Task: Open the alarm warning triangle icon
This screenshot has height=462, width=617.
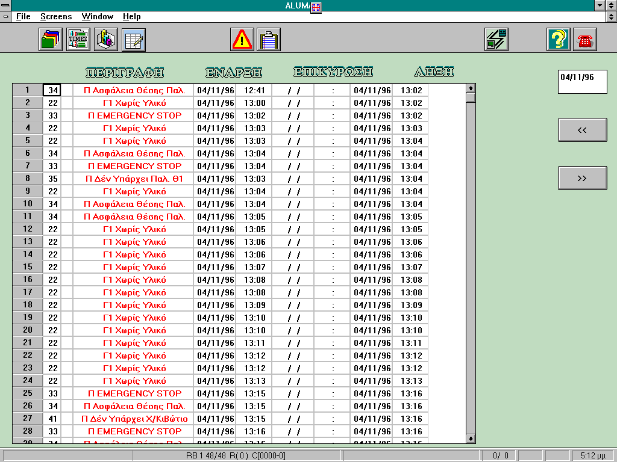Action: [242, 40]
